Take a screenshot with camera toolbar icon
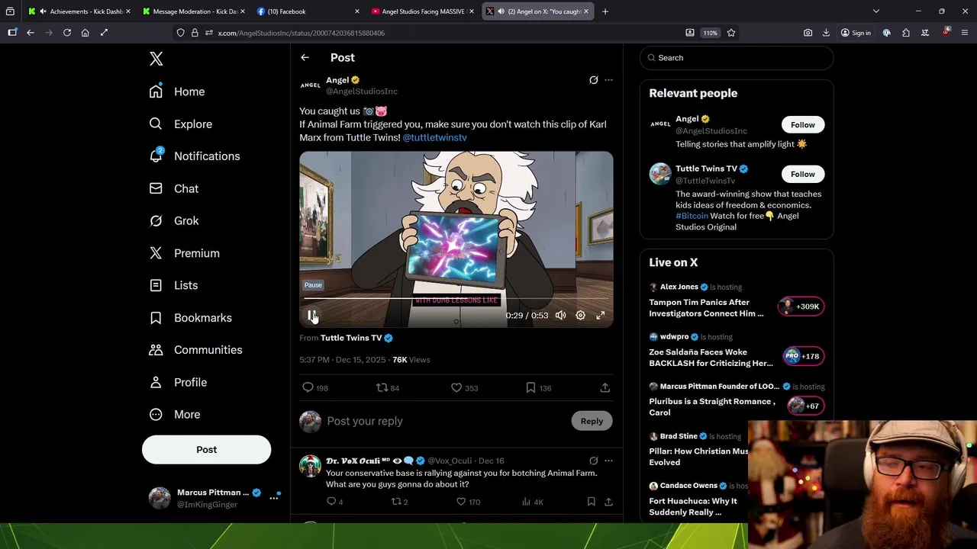Viewport: 977px width, 549px height. coord(808,33)
